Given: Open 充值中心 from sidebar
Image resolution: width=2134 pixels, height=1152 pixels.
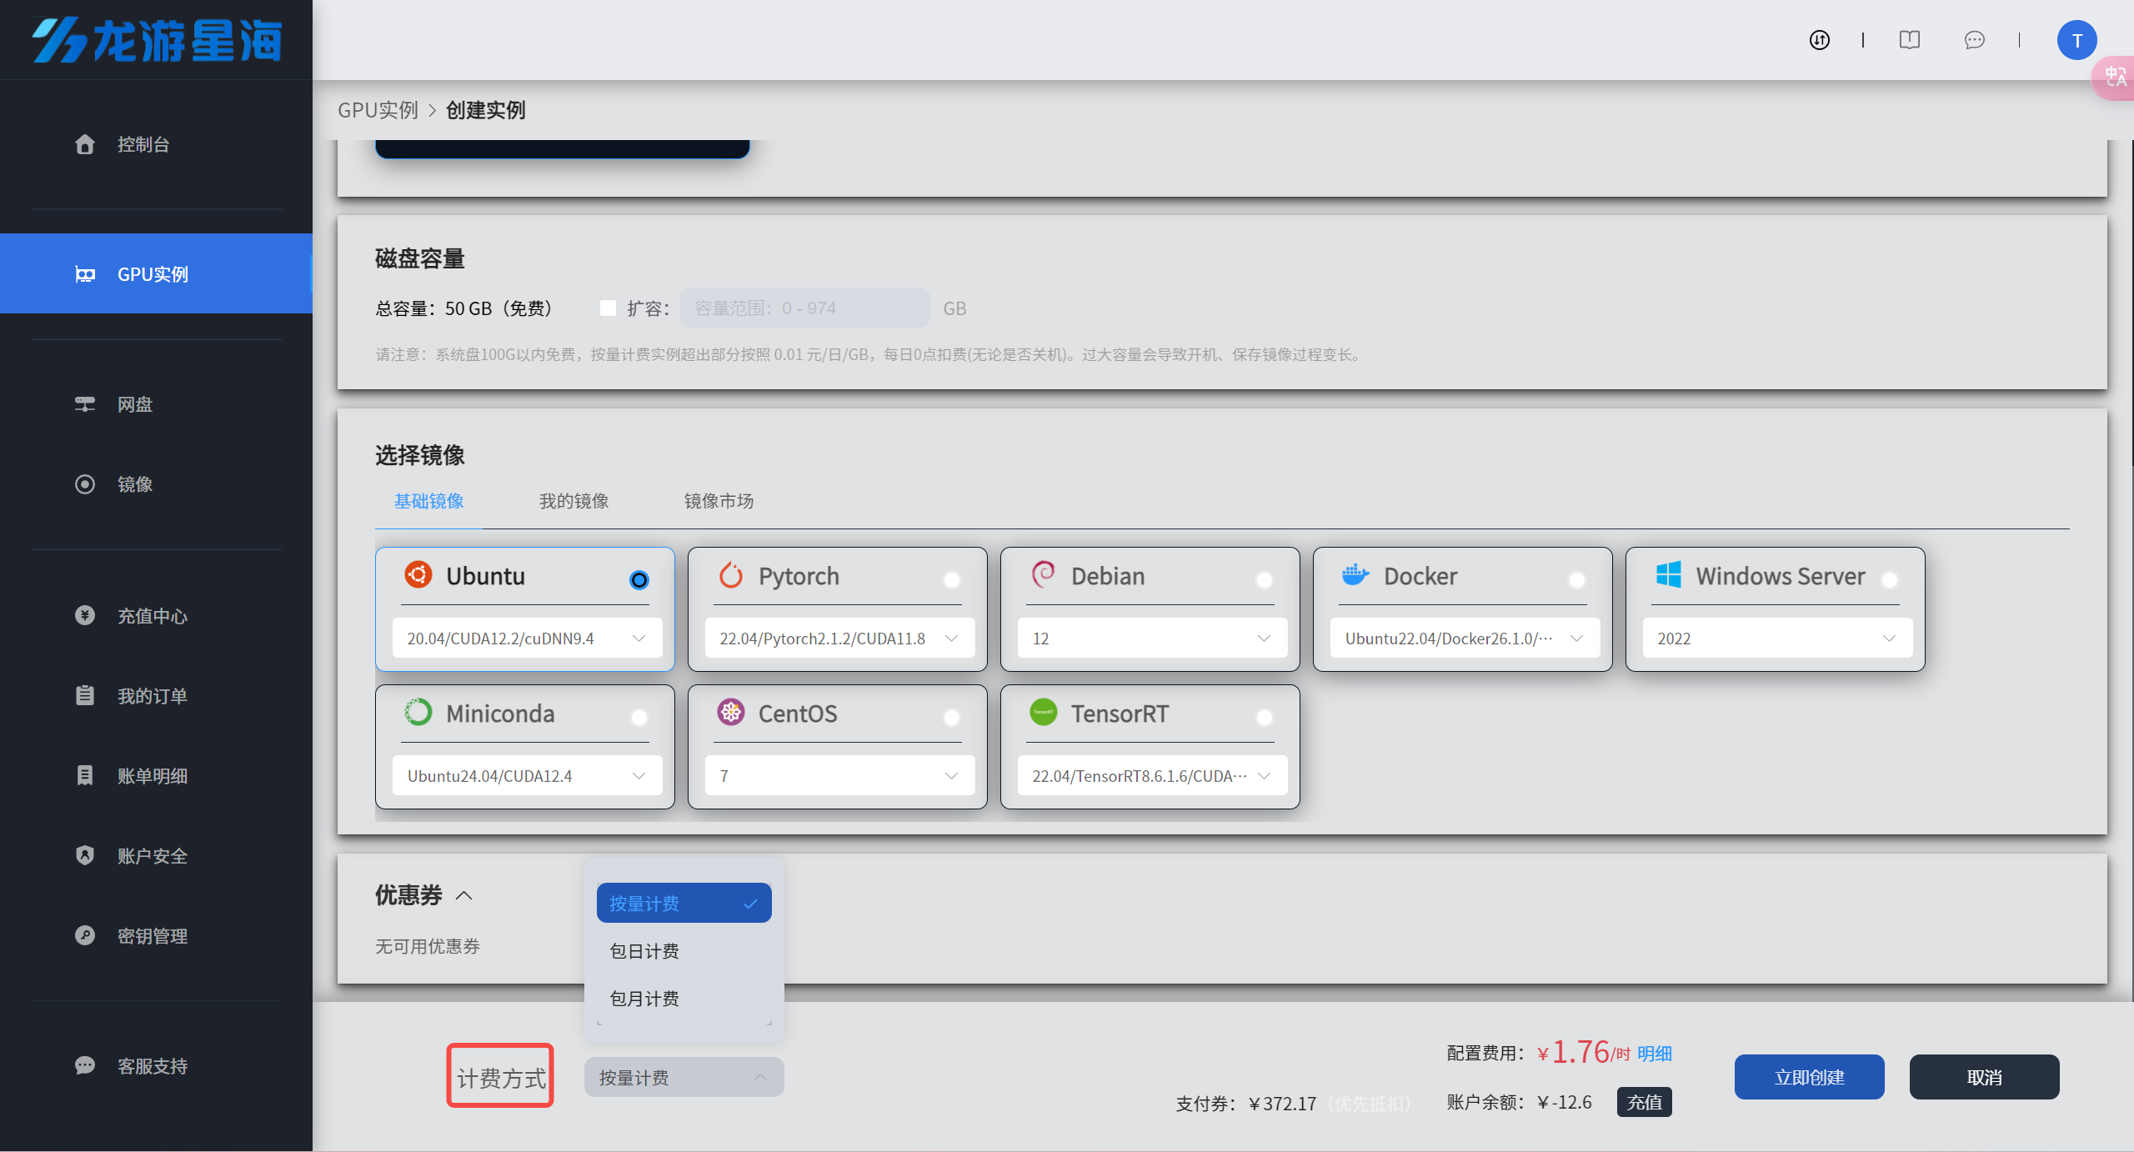Looking at the screenshot, I should (x=152, y=616).
